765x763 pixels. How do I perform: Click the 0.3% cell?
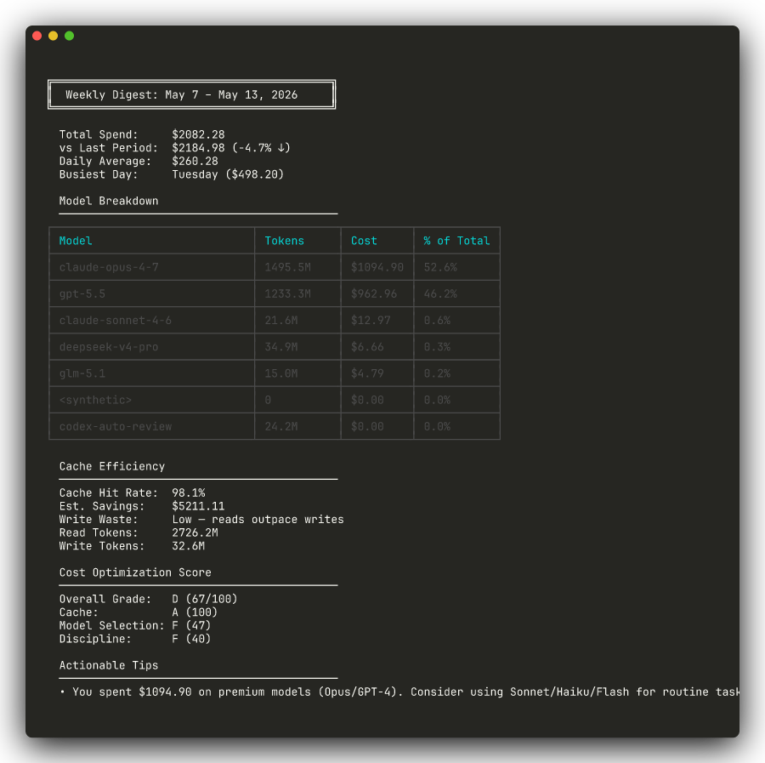[437, 347]
